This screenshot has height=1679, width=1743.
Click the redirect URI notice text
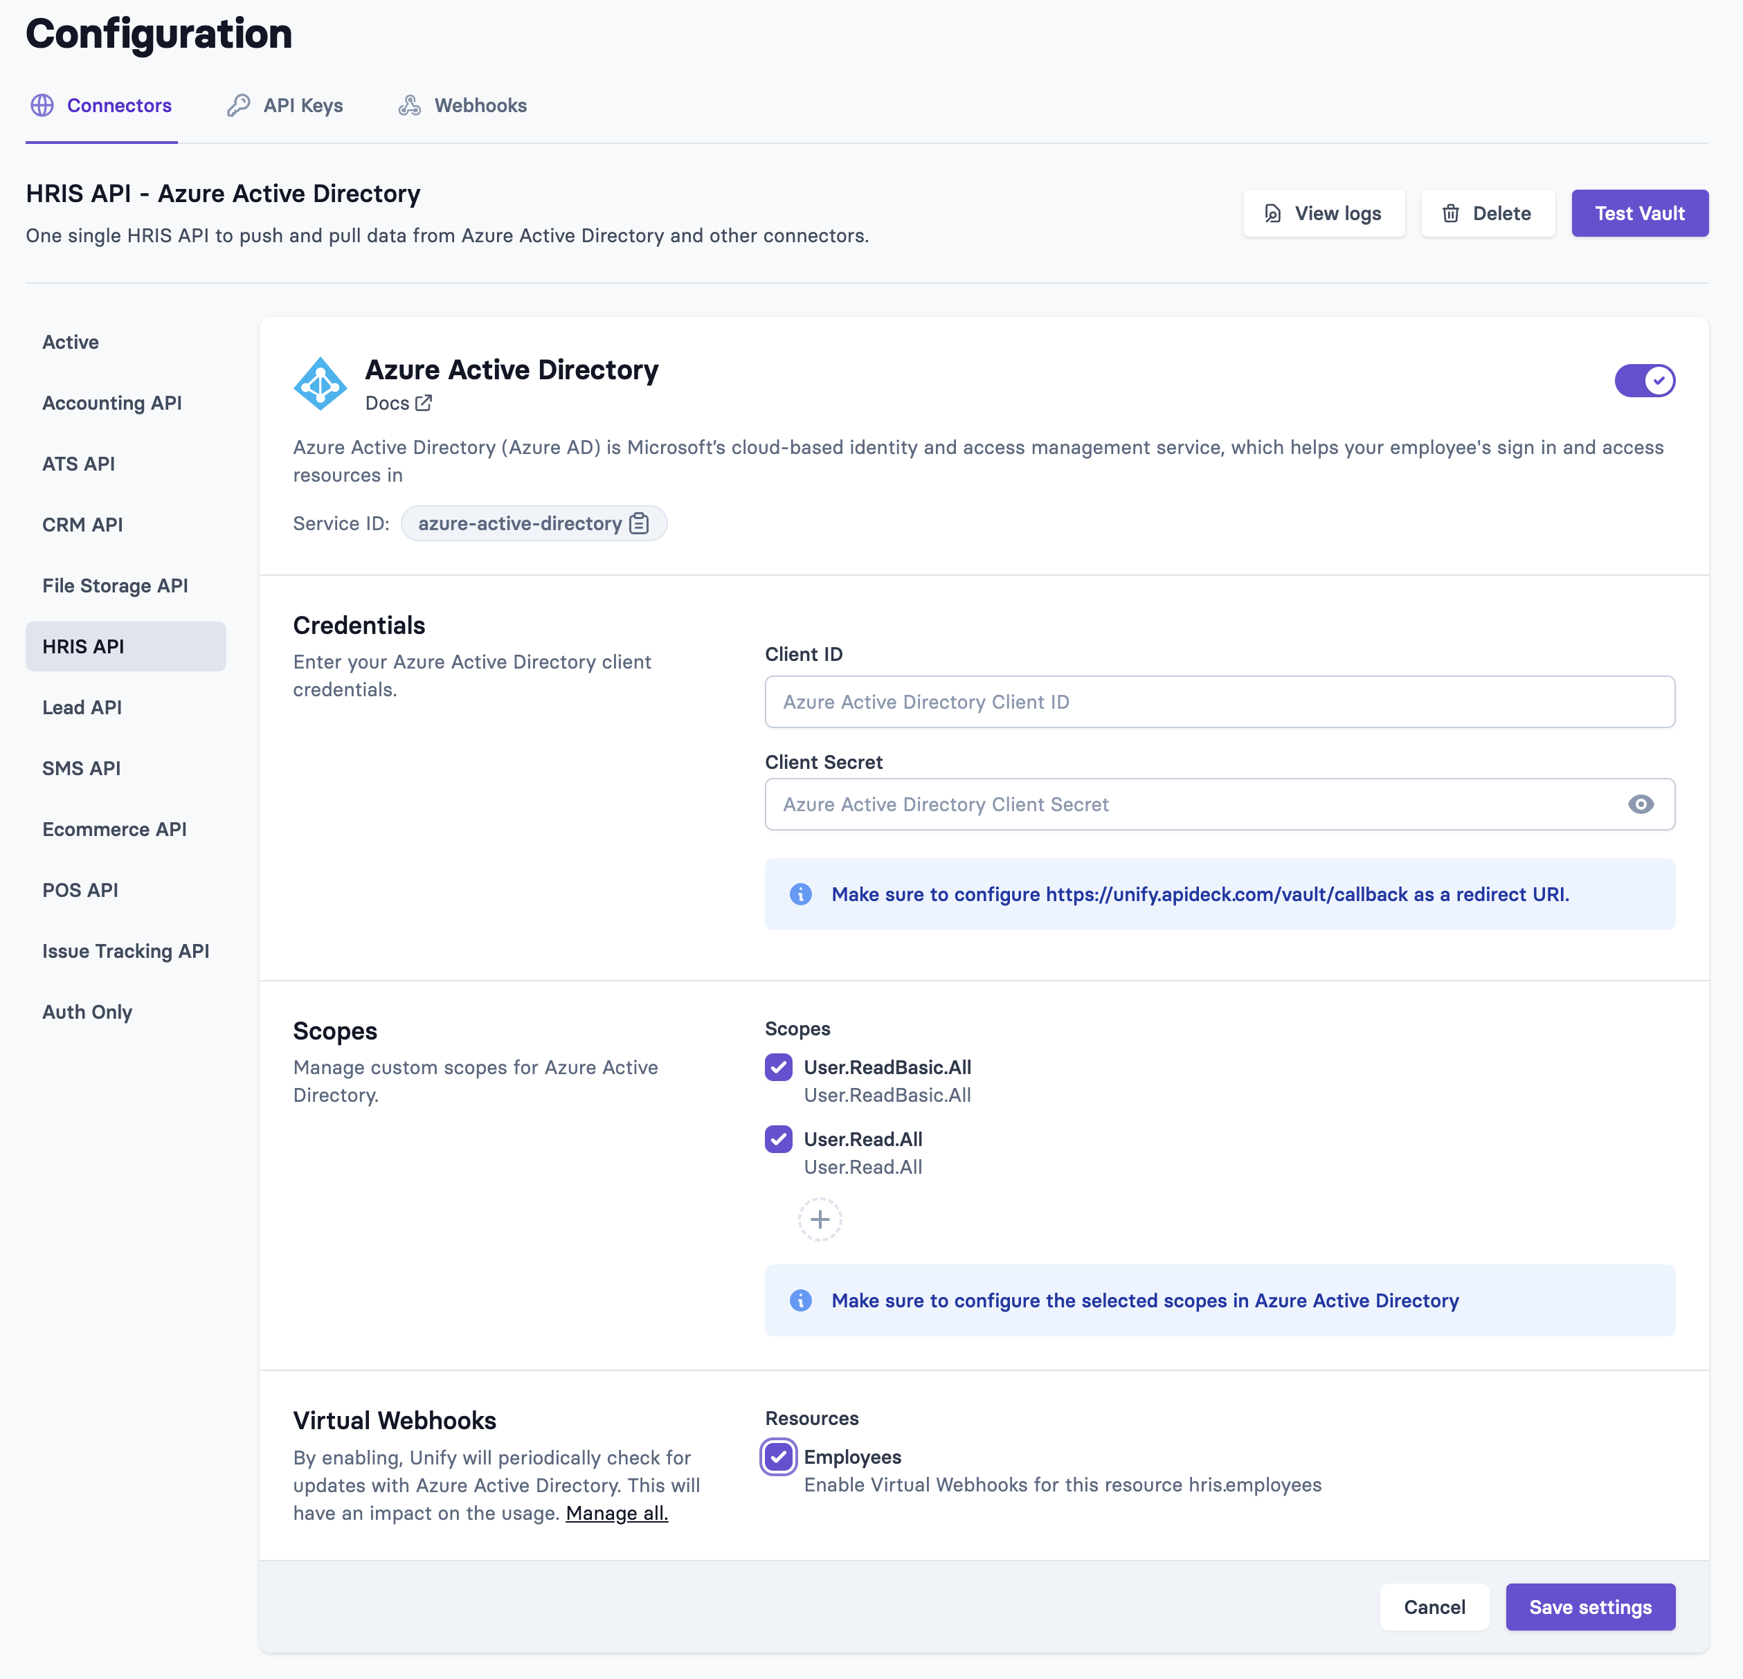[x=1200, y=893]
